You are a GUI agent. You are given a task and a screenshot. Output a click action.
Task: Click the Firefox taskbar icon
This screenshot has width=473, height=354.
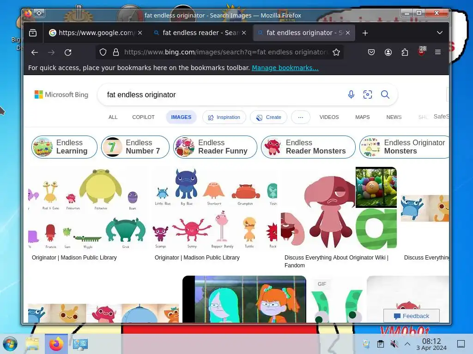(x=56, y=344)
